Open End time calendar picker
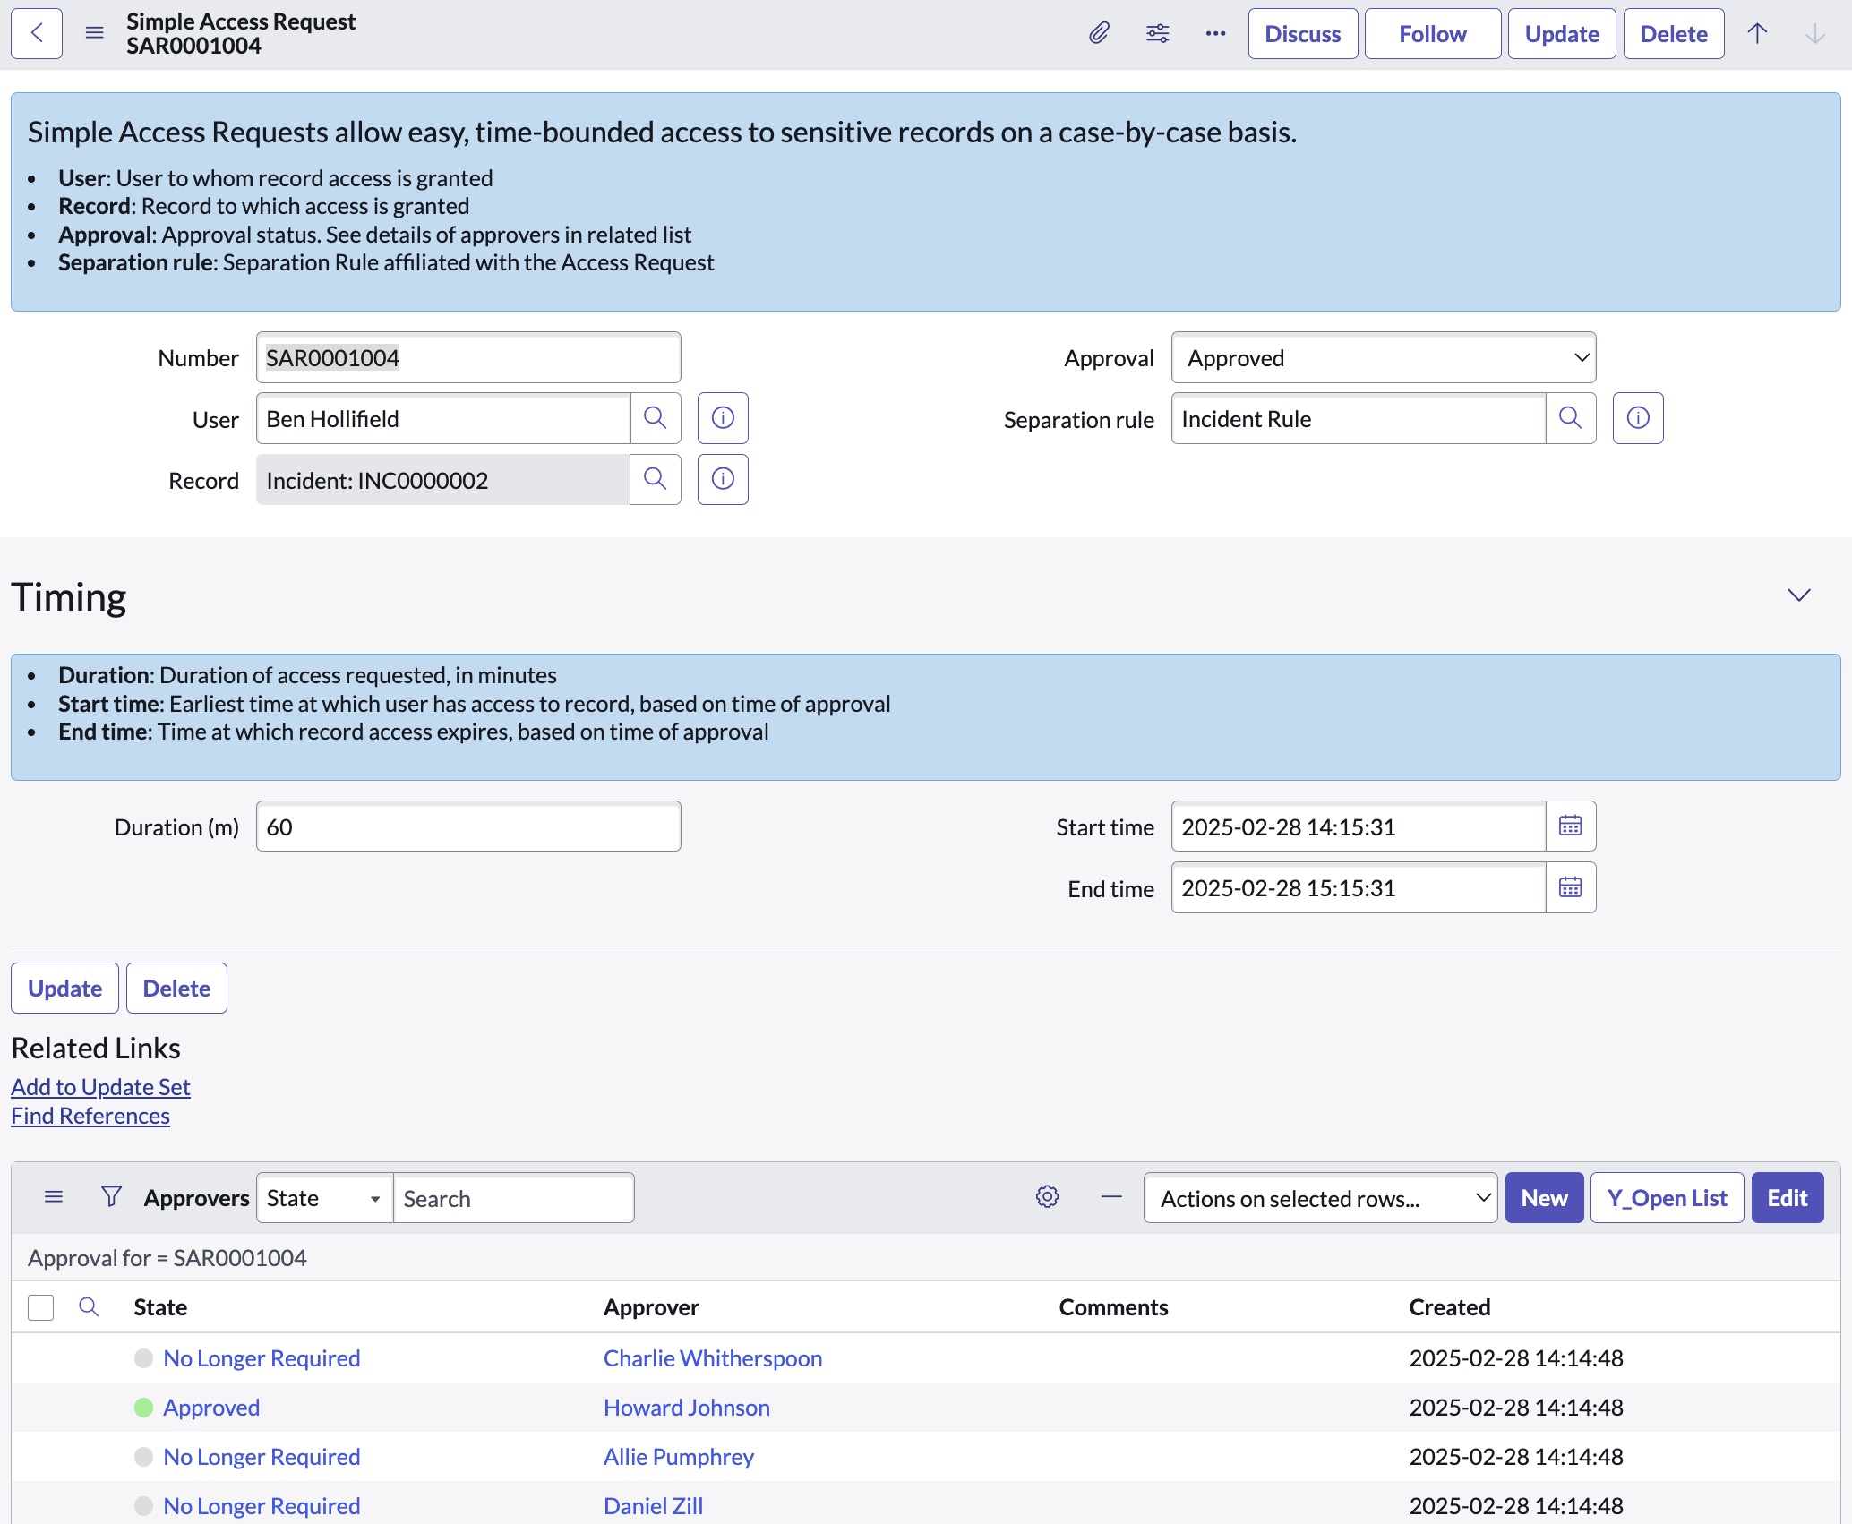Image resolution: width=1852 pixels, height=1524 pixels. (x=1571, y=887)
